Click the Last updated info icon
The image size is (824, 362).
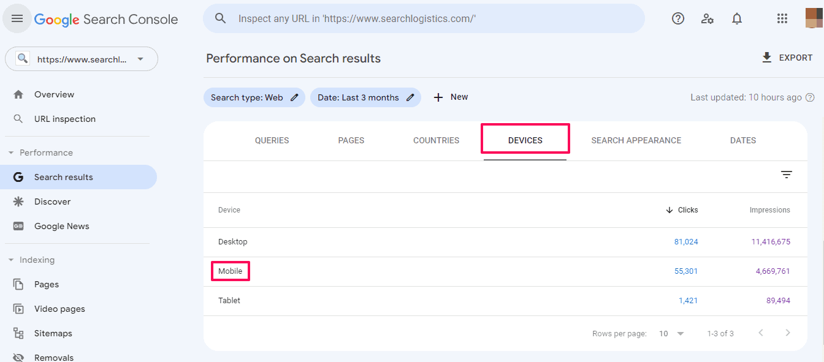810,97
